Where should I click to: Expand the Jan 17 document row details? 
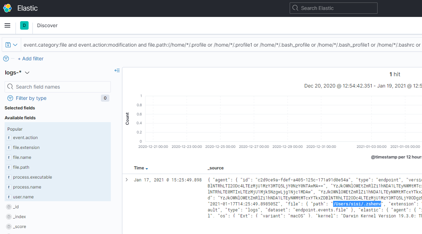click(x=126, y=180)
